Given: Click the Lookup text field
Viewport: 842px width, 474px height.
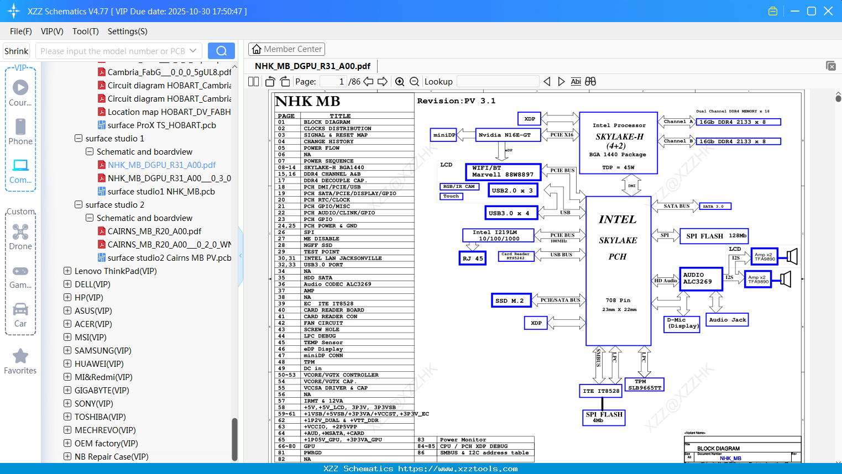Looking at the screenshot, I should [x=498, y=81].
